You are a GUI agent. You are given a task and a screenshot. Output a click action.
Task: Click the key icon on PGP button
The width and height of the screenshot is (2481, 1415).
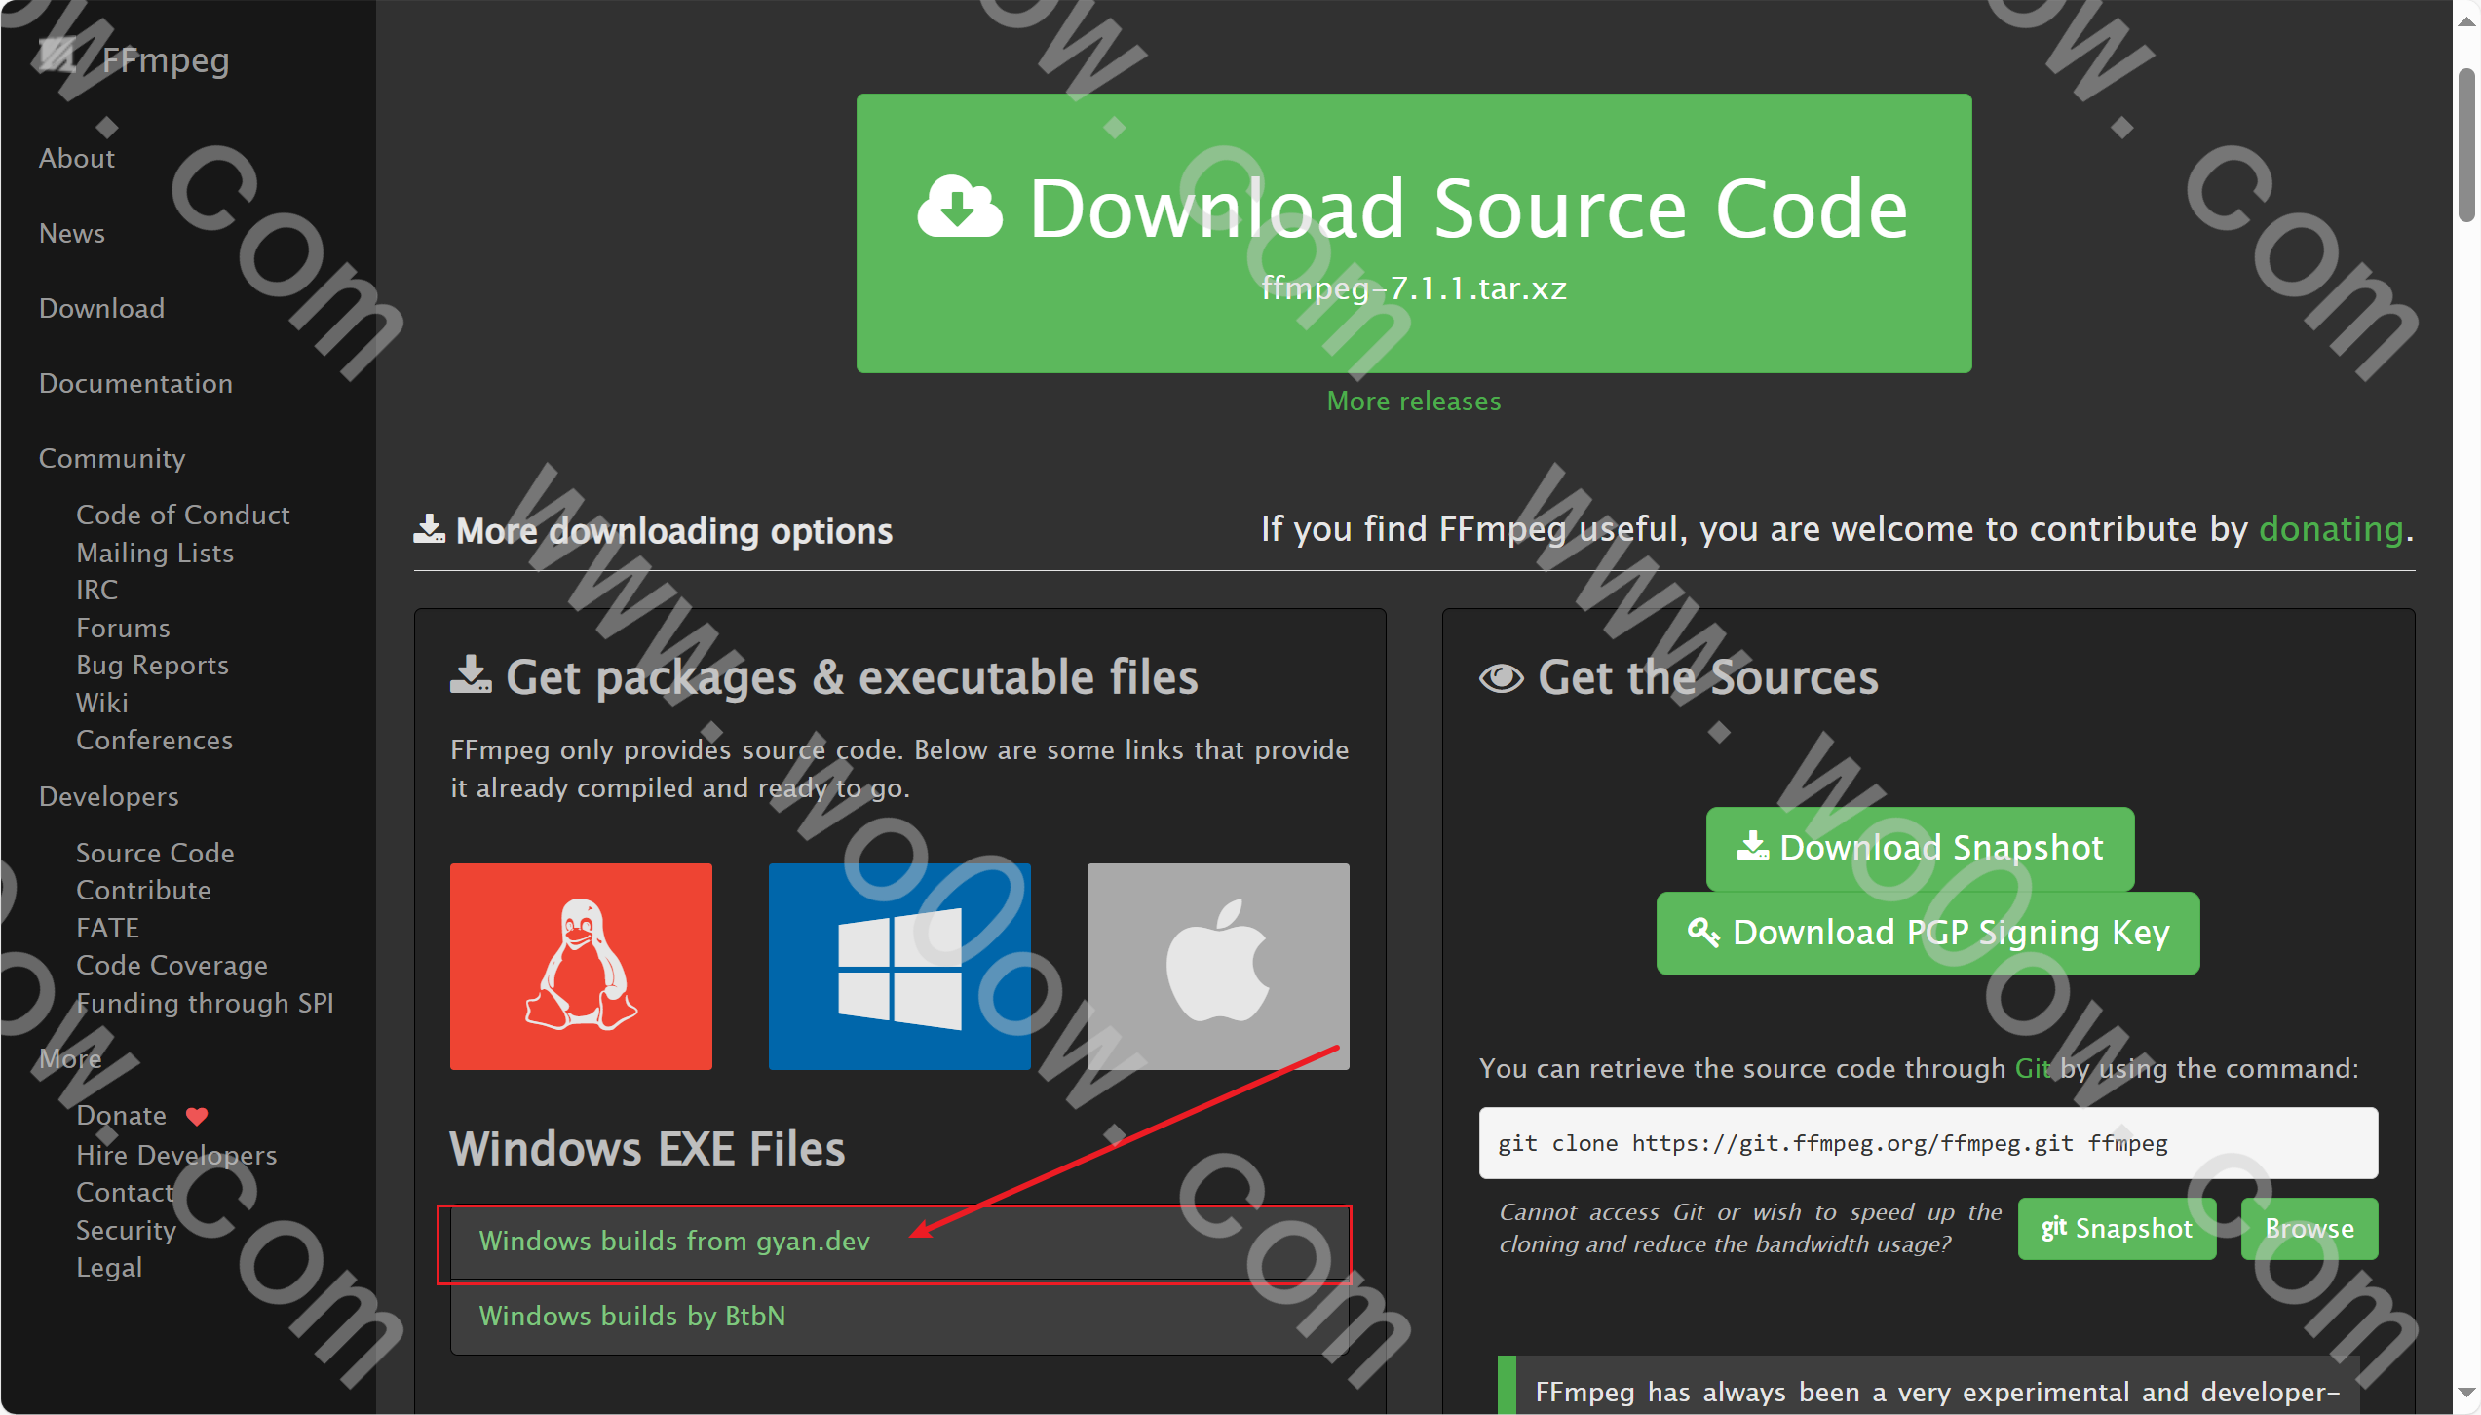click(x=1702, y=933)
